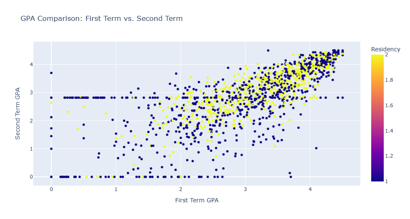Click the x-axis tick label 4

point(310,189)
